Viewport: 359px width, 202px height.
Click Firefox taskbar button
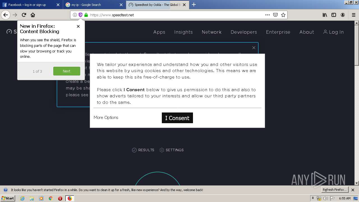pos(70,198)
